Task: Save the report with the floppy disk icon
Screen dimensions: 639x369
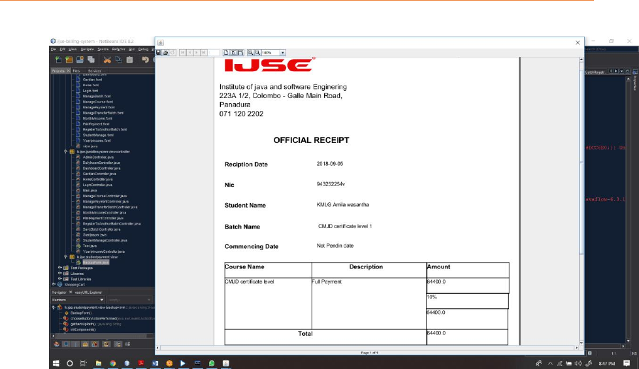Action: pos(159,52)
